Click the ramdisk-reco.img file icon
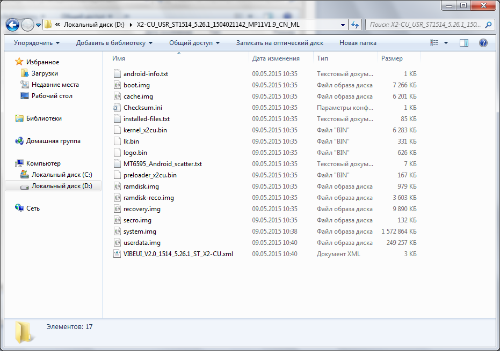The image size is (500, 351). (x=117, y=198)
